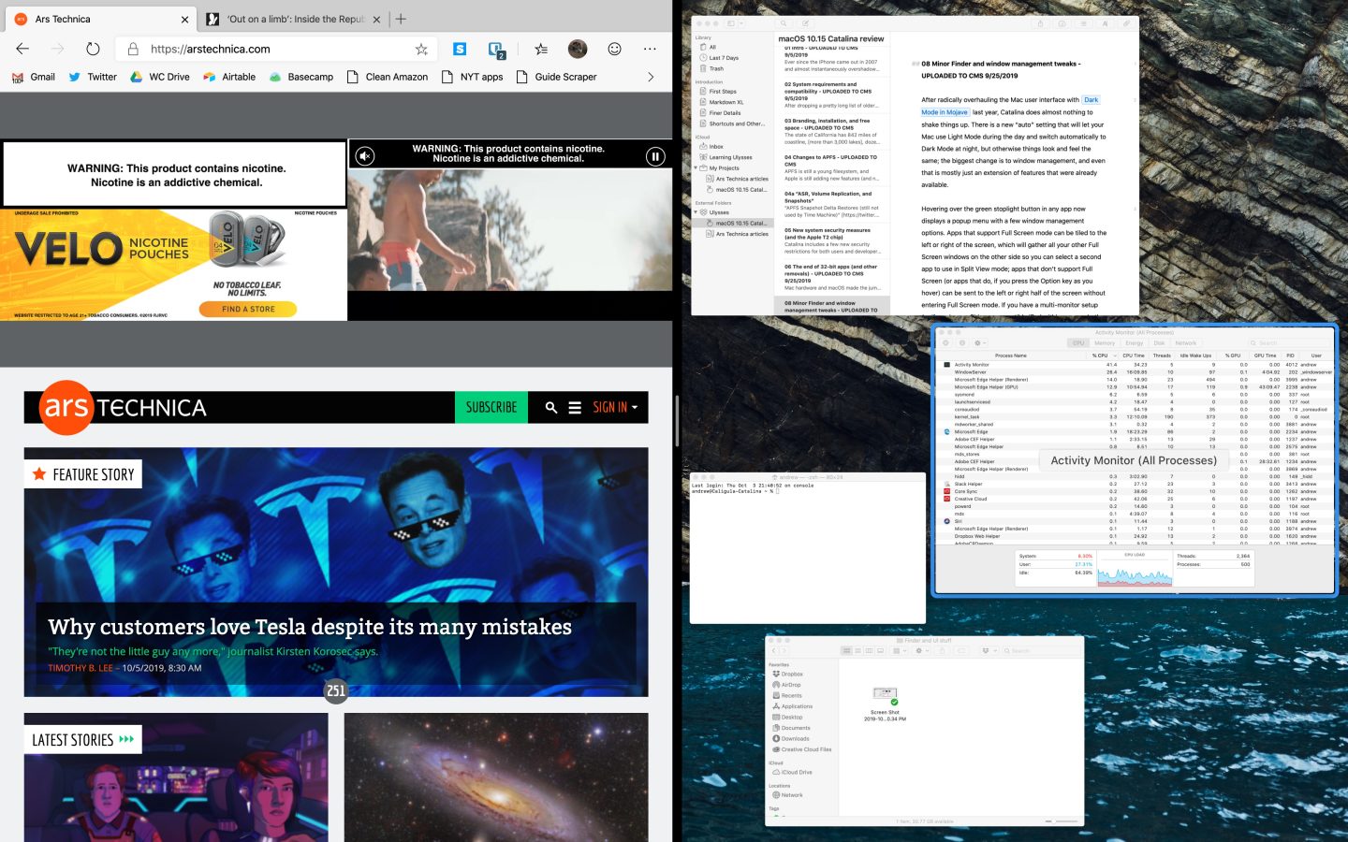Viewport: 1348px width, 842px height.
Task: Reload the page with the refresh icon
Action: coord(93,49)
